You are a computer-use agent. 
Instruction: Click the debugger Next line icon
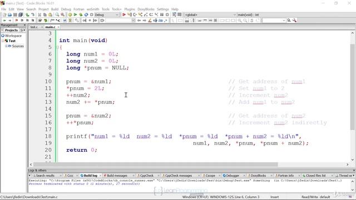pyautogui.click(x=135, y=15)
